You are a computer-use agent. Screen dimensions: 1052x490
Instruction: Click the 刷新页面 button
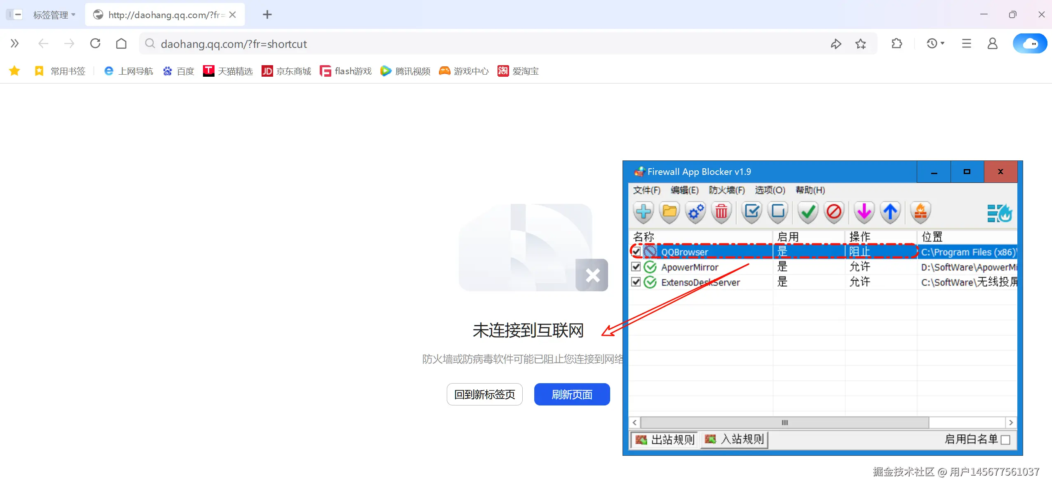point(572,394)
